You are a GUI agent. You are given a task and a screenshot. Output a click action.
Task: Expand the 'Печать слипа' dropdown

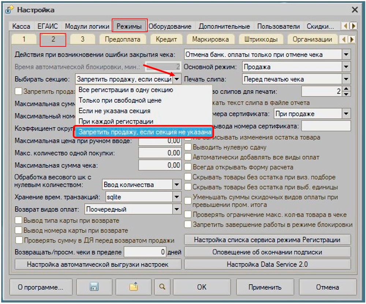(346, 79)
